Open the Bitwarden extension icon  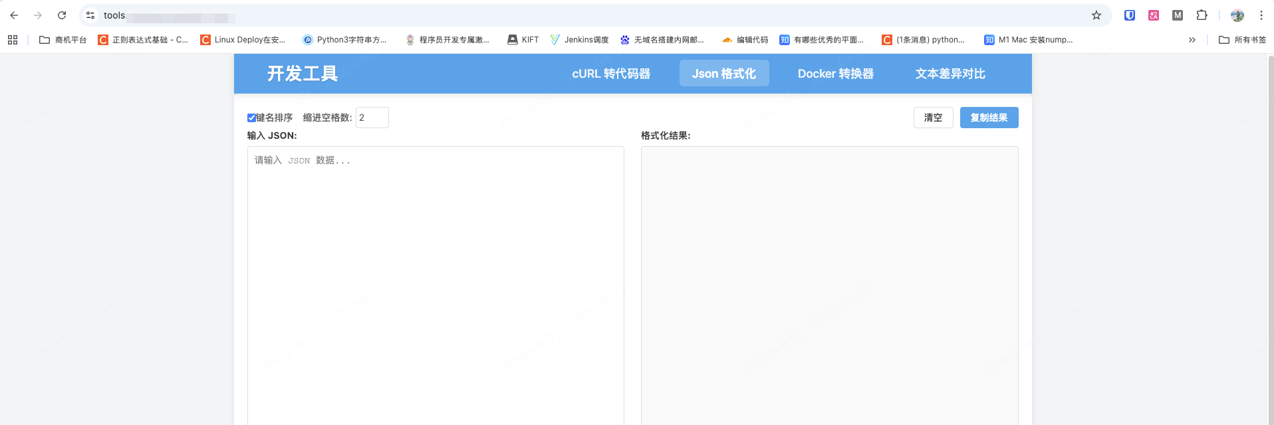coord(1130,15)
